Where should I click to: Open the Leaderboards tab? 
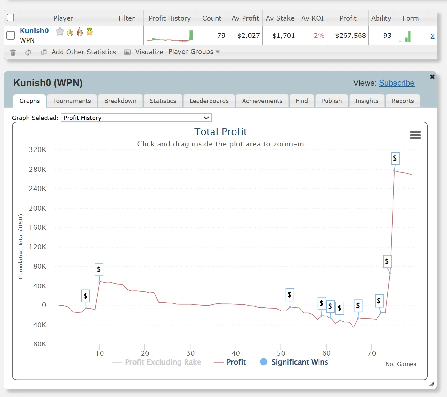pos(209,101)
